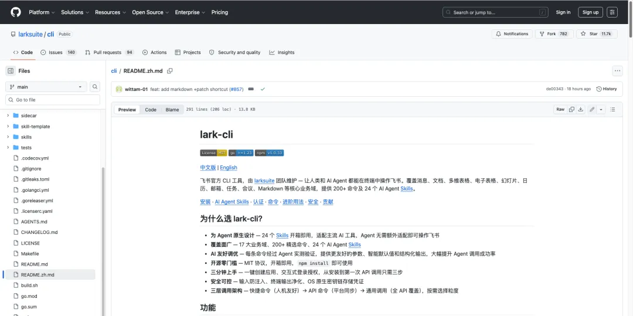This screenshot has width=633, height=316.
Task: Switch file view to Blame
Action: (172, 110)
